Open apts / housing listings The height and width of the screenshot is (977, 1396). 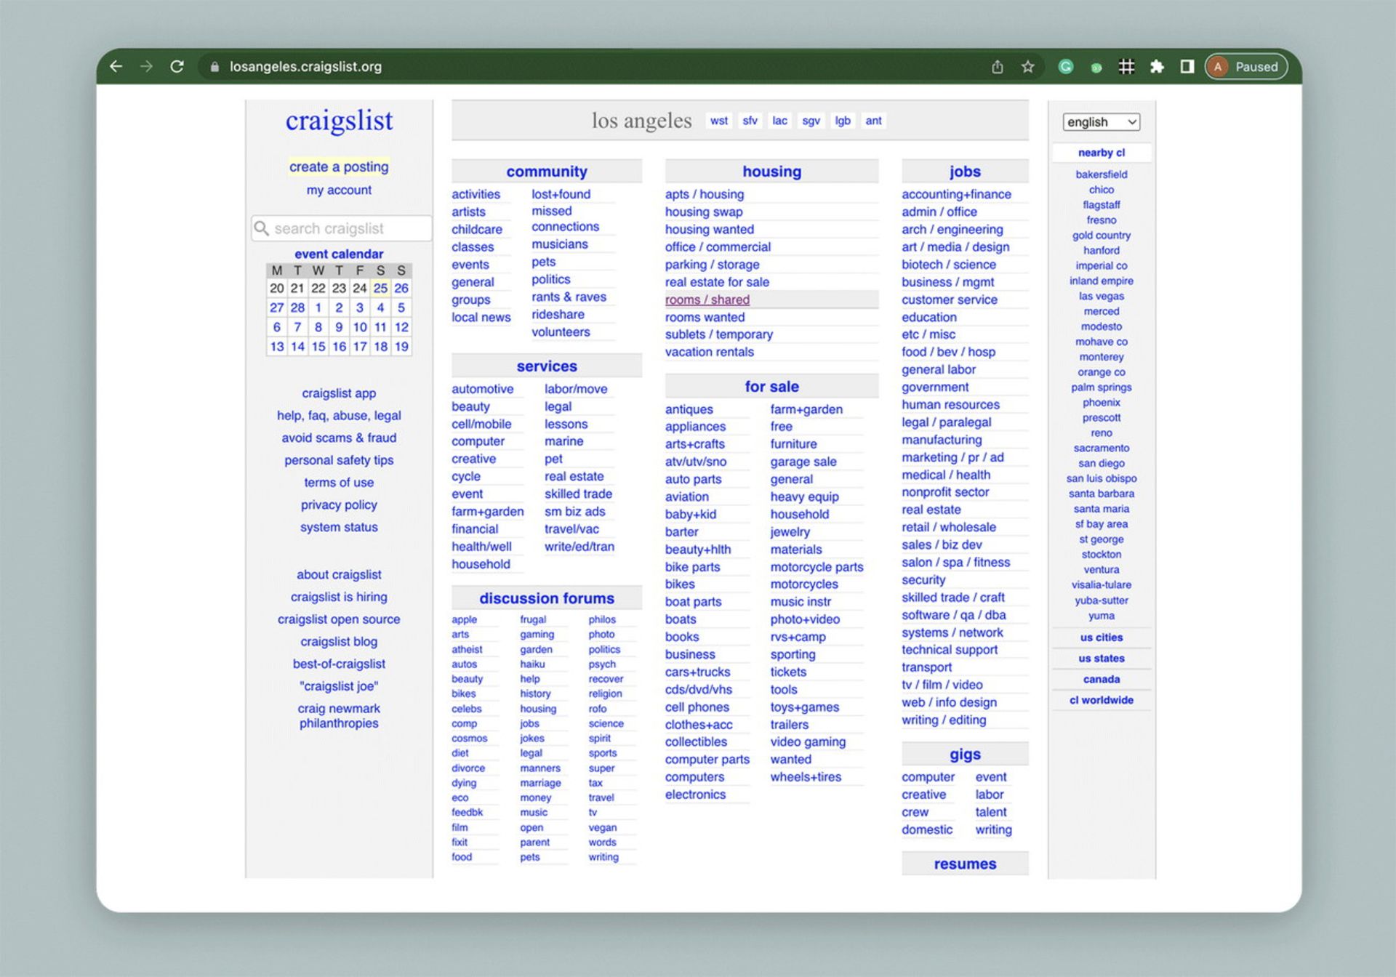(x=704, y=194)
